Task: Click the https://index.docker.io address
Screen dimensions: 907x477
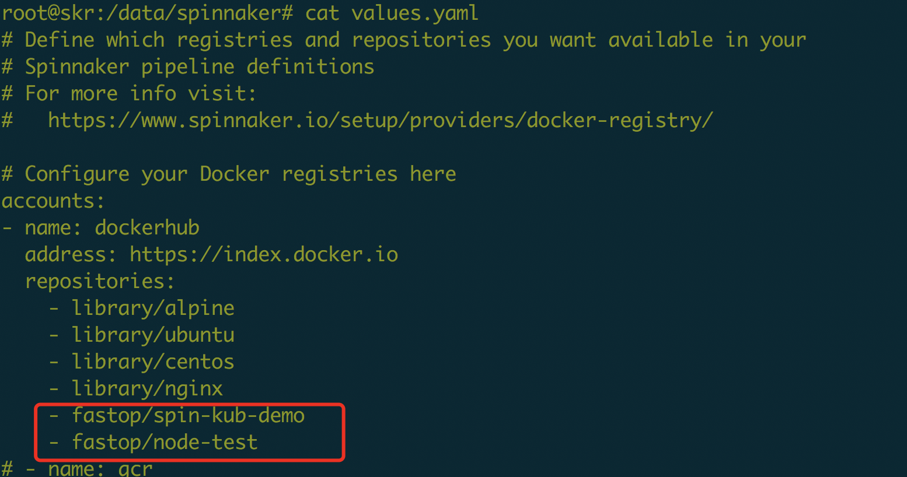Action: [264, 255]
